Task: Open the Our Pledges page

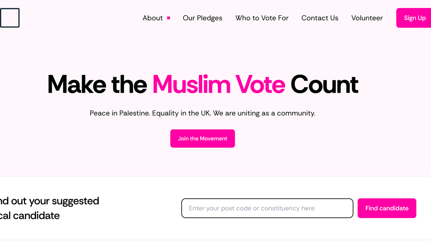Action: tap(203, 18)
